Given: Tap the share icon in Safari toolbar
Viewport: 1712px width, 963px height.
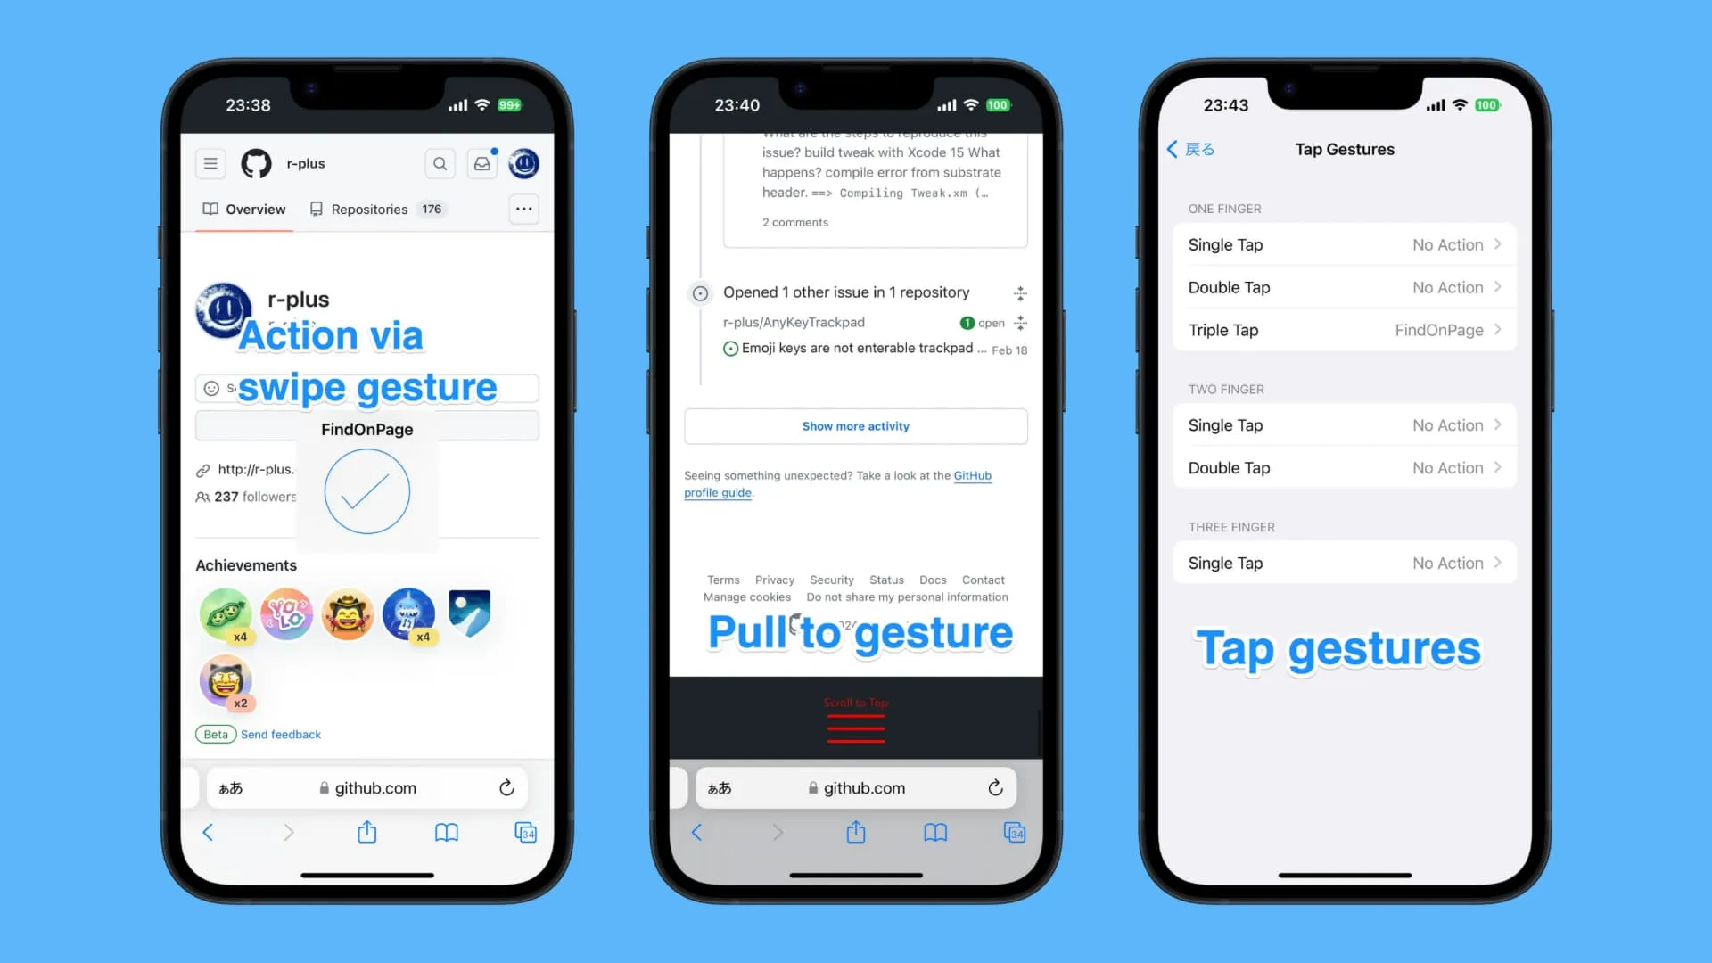Looking at the screenshot, I should [366, 831].
